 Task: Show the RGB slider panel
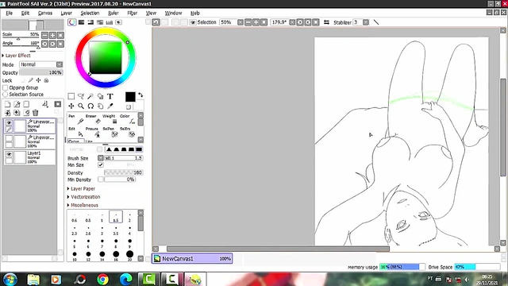[81, 22]
